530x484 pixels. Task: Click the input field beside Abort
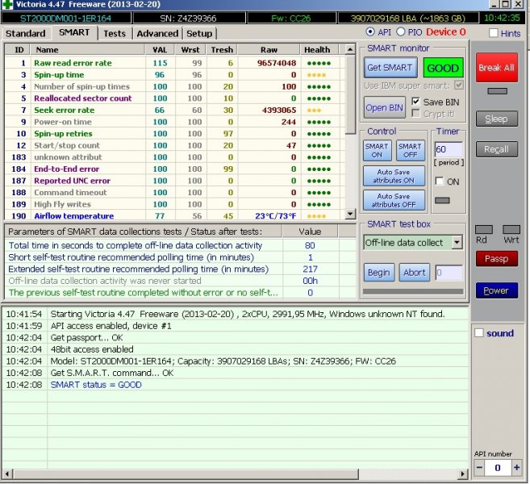[x=449, y=273]
